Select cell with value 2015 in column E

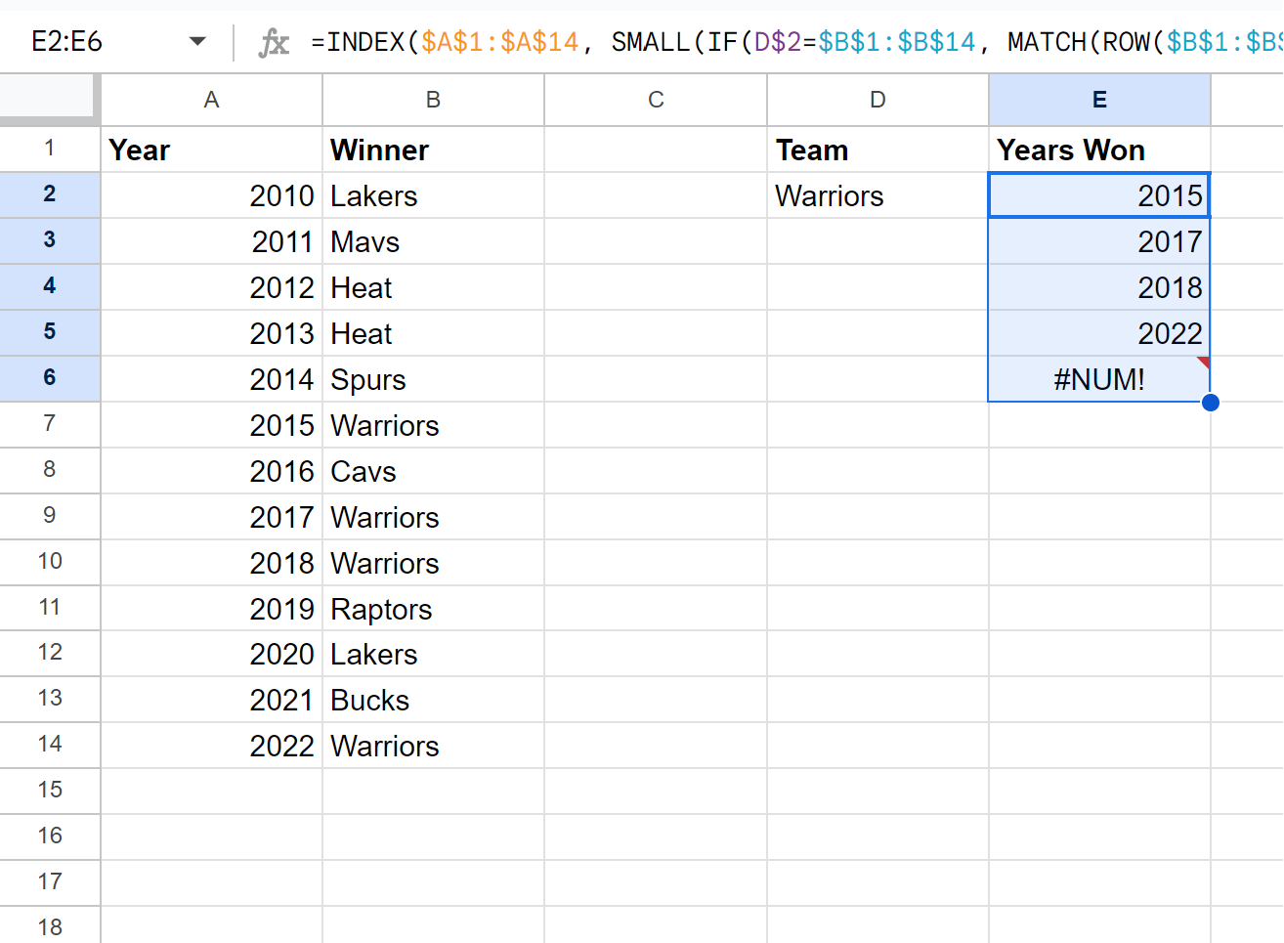[1099, 195]
